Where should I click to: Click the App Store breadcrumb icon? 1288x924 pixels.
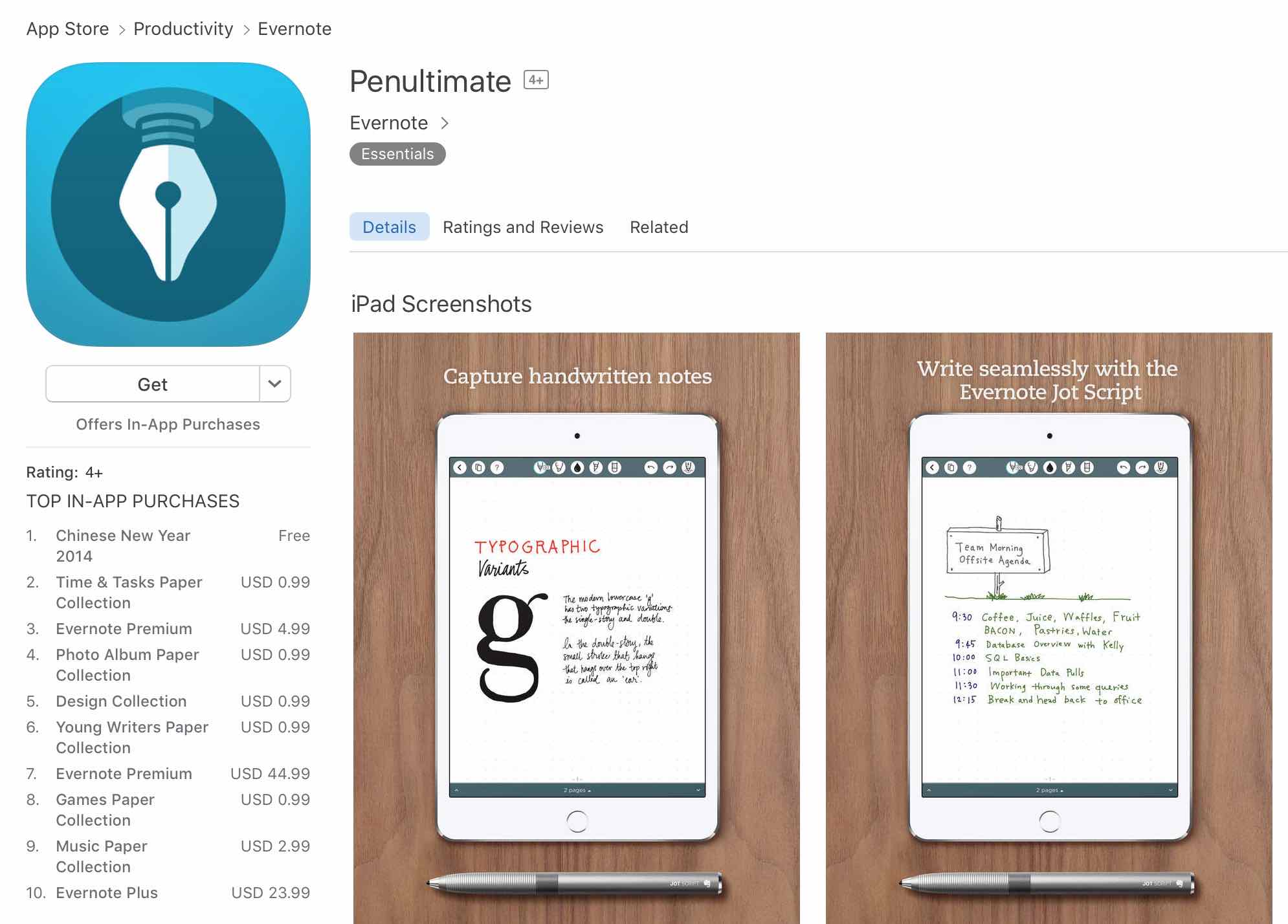point(67,28)
